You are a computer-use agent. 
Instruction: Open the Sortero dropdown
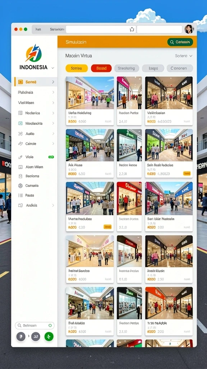pos(184,56)
